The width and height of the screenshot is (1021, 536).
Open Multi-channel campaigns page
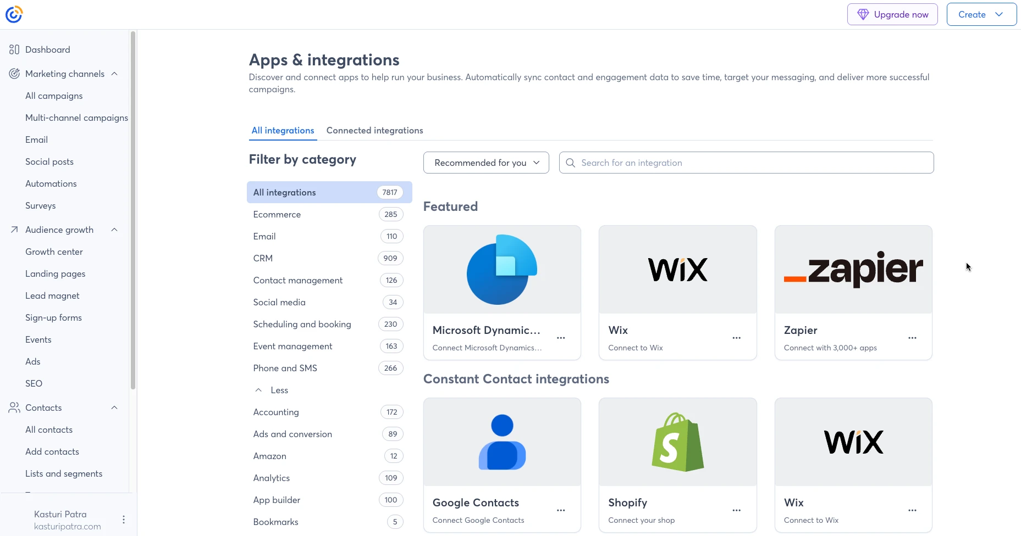pyautogui.click(x=76, y=118)
